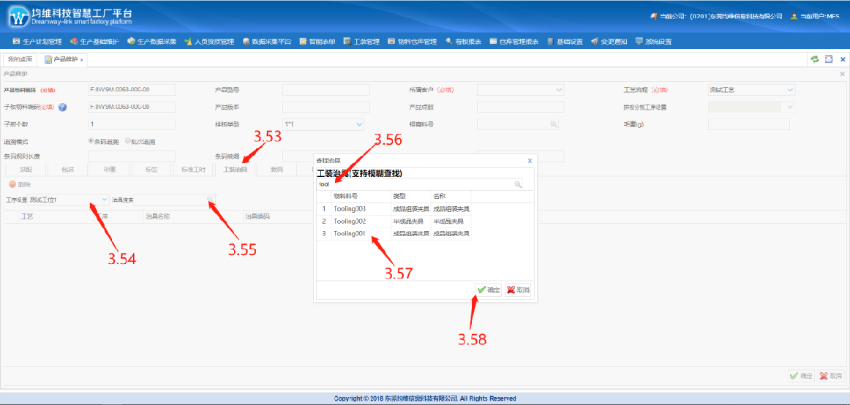Screen dimensions: 850x405
Task: Click 取消 button in the tooling dialog
Action: 518,290
